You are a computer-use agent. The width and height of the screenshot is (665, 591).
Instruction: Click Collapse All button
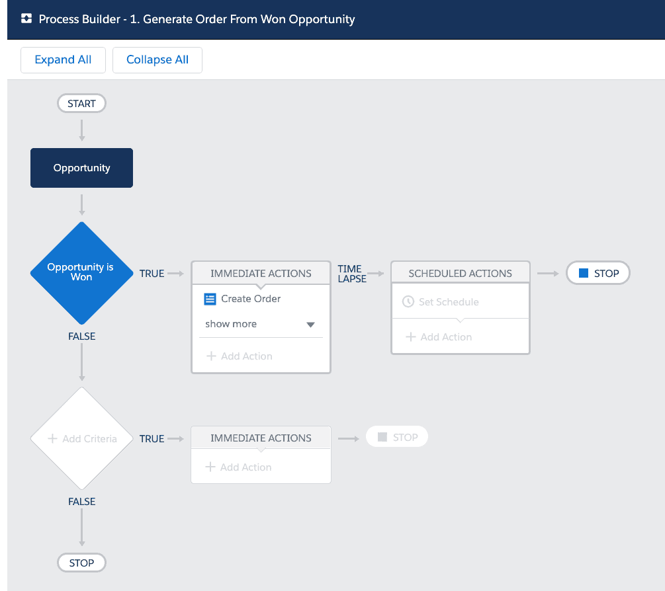[157, 59]
